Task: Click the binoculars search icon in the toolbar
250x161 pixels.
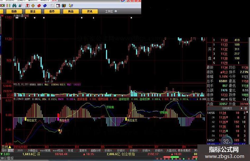Action: 14,6
